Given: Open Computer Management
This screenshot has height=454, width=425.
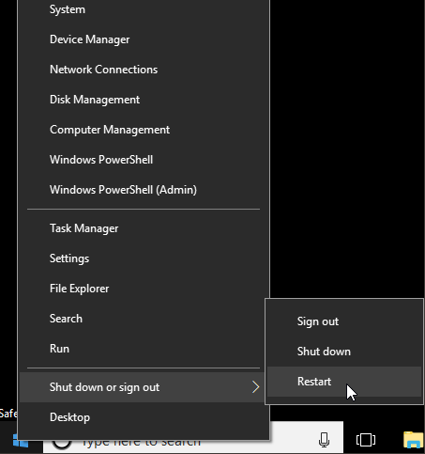Looking at the screenshot, I should coord(144,130).
